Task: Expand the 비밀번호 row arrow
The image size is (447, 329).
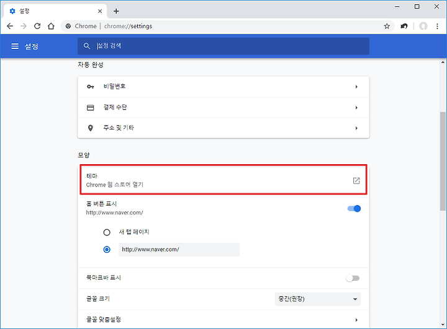Action: (356, 87)
